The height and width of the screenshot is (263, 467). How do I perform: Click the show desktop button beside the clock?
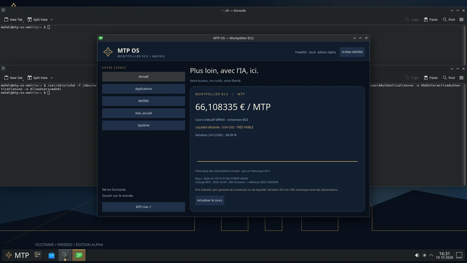click(x=459, y=255)
